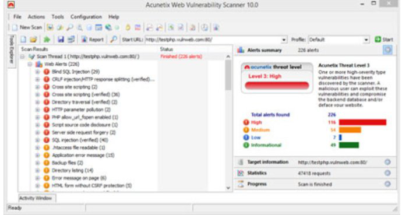This screenshot has width=402, height=215.
Task: Switch to the Activity Window tab
Action: (36, 198)
